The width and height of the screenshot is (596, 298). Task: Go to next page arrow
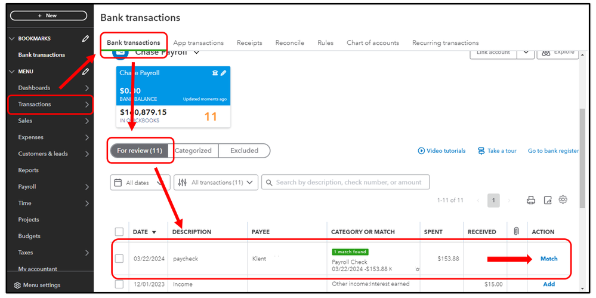[509, 200]
